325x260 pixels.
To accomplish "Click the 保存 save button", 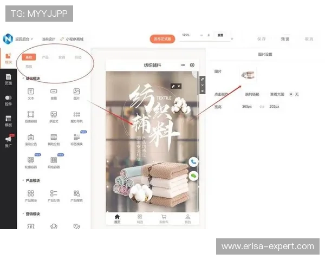I will [261, 39].
